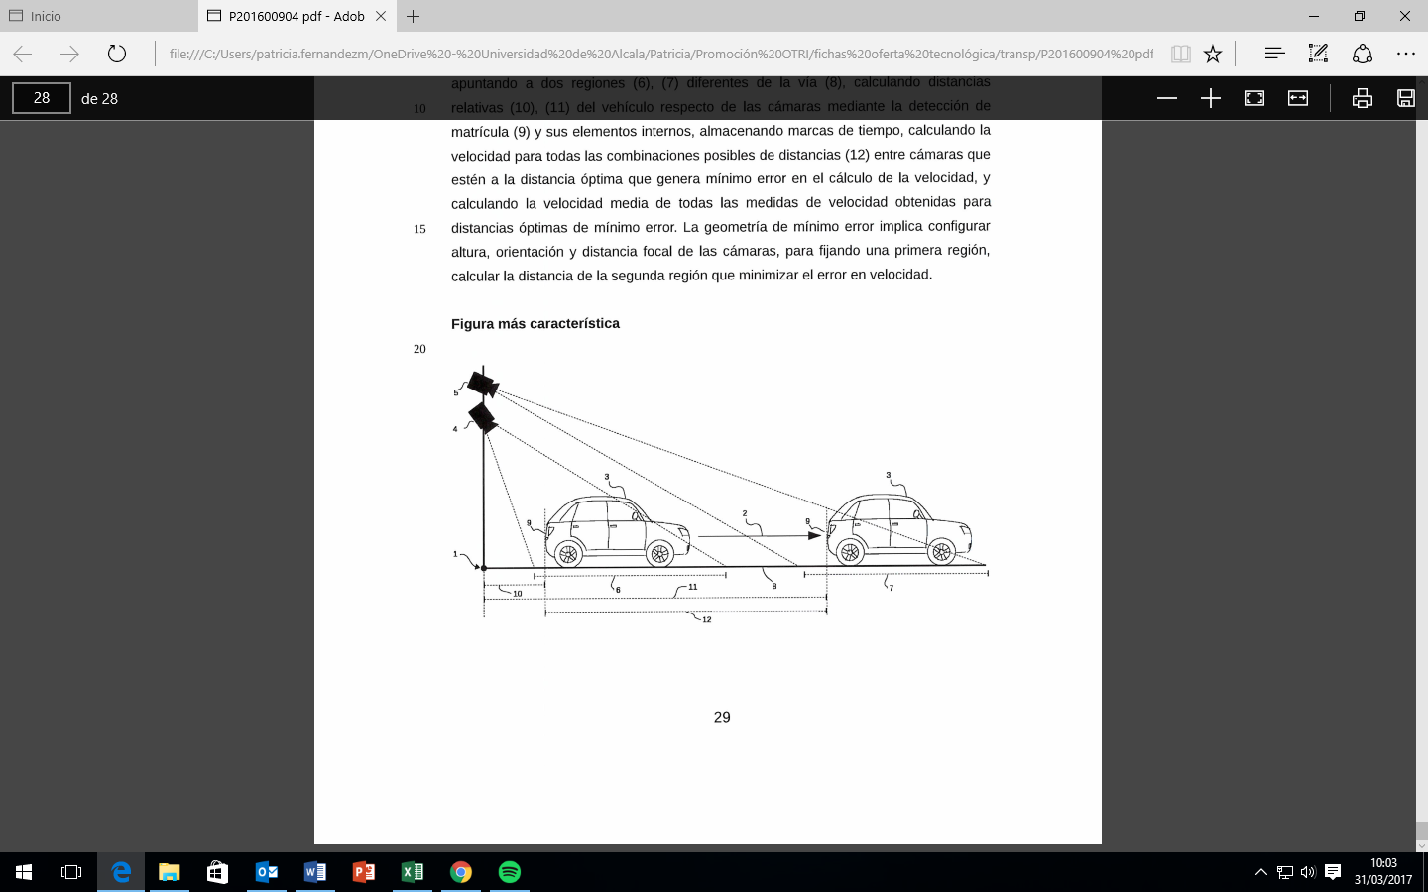Print the PDF document

click(x=1363, y=98)
